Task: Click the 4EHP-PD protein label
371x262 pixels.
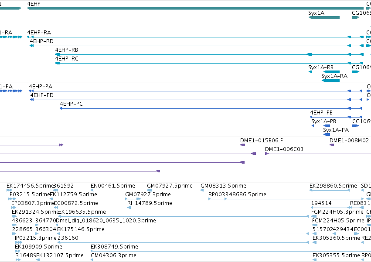Action: (42, 95)
